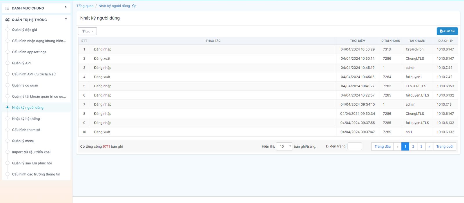This screenshot has height=203, width=464.
Task: Click the favorite star icon in breadcrumb
Action: click(x=134, y=6)
